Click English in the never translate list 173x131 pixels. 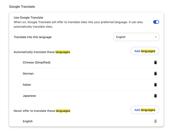(x=28, y=121)
